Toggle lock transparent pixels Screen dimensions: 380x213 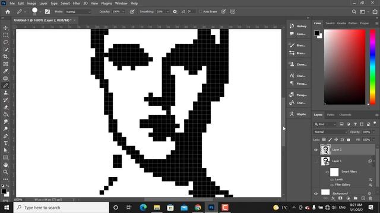(x=324, y=140)
